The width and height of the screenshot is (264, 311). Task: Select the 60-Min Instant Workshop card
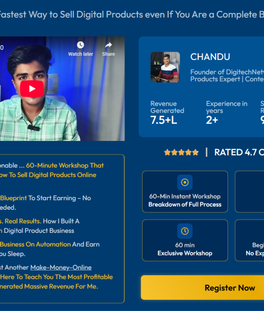185,191
